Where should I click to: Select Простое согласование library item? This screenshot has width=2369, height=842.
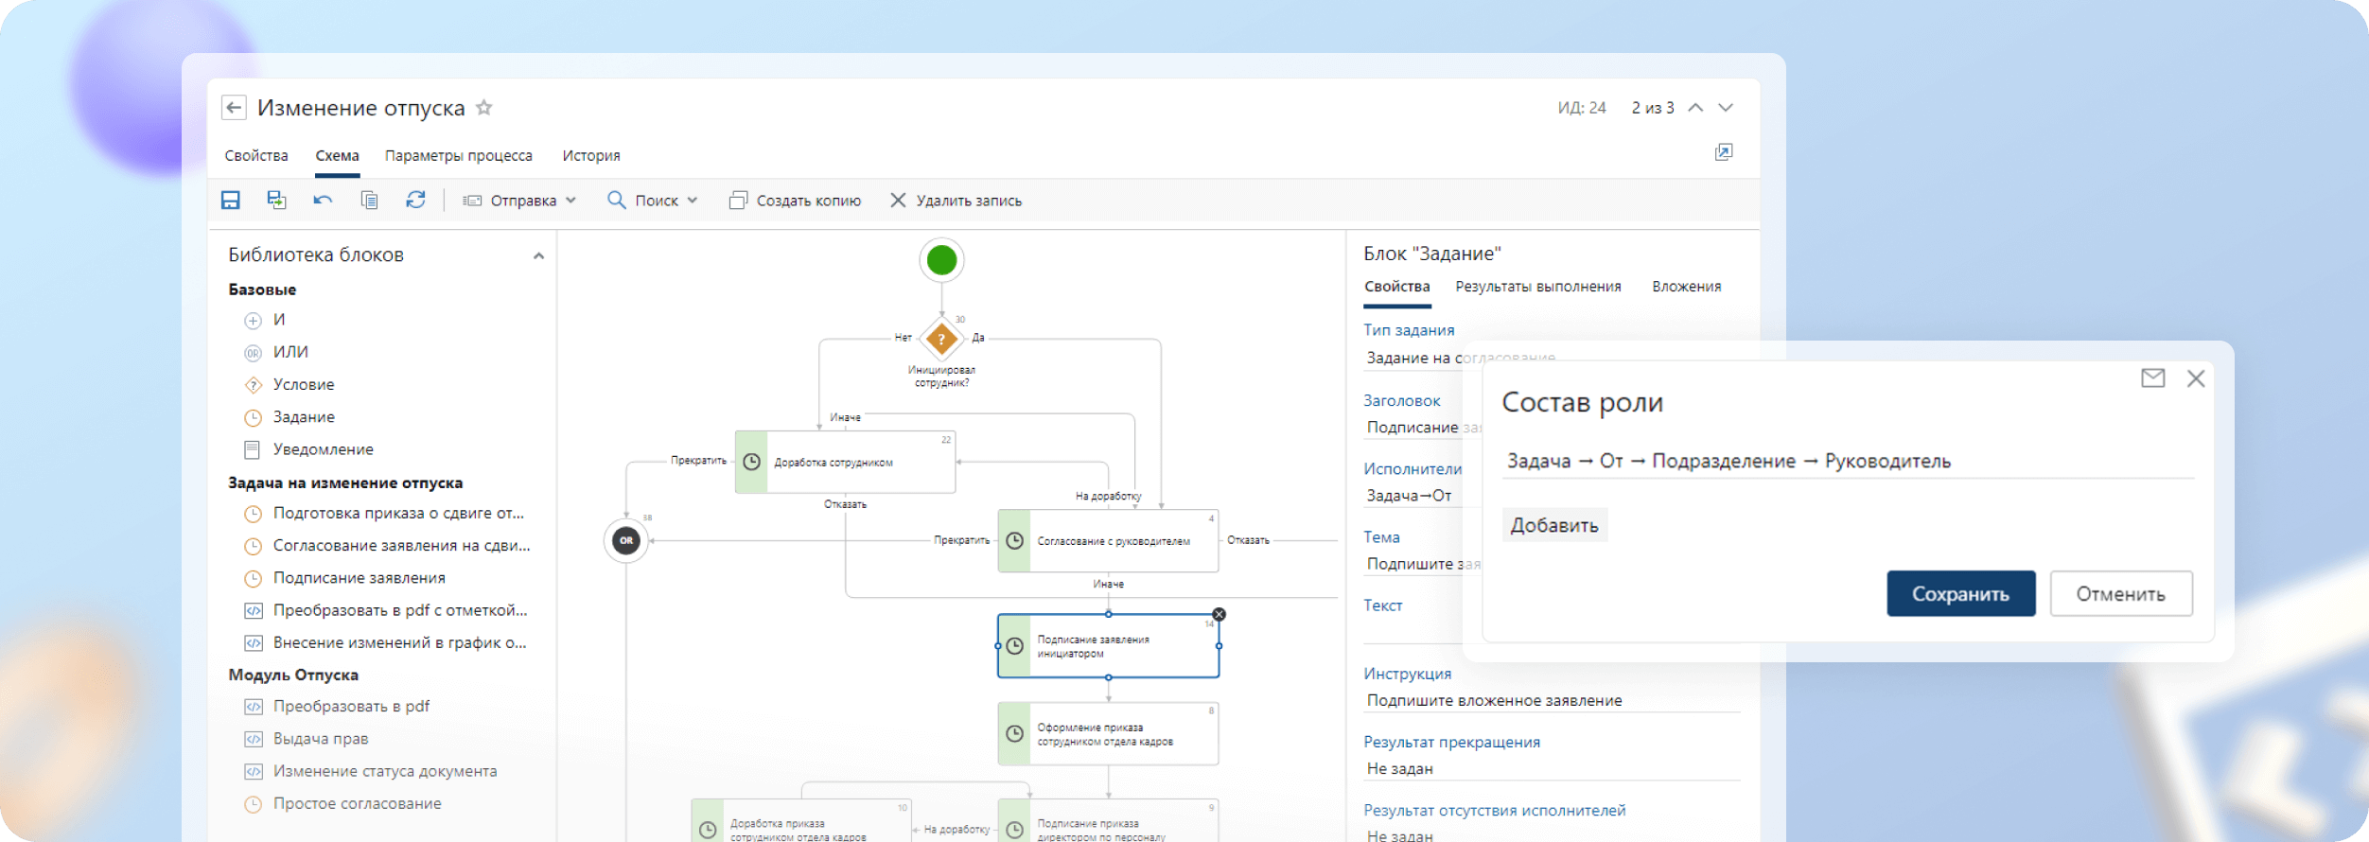(343, 804)
